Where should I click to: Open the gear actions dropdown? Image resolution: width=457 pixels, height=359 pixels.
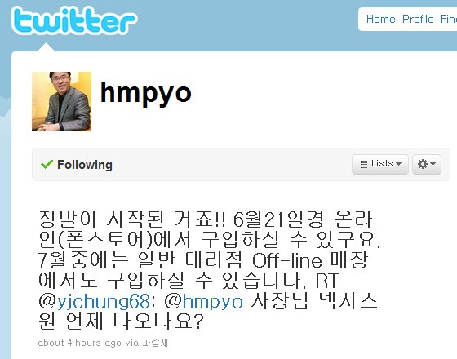pyautogui.click(x=426, y=164)
